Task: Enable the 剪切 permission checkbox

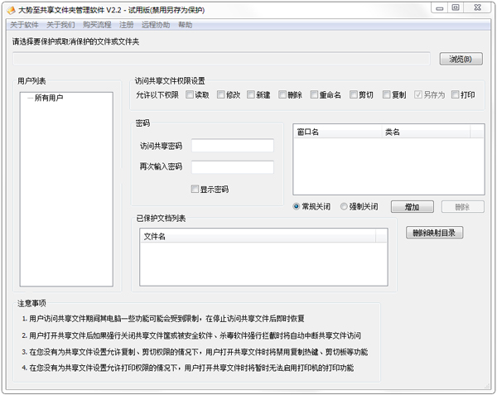Action: (353, 94)
